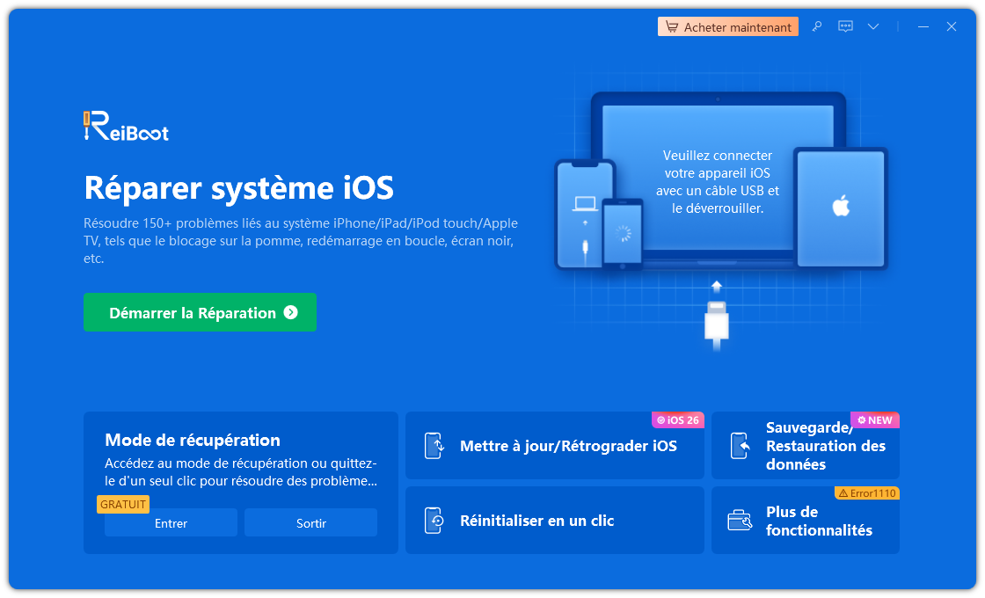This screenshot has width=985, height=598.
Task: Click the license key icon in title bar
Action: coord(816,26)
